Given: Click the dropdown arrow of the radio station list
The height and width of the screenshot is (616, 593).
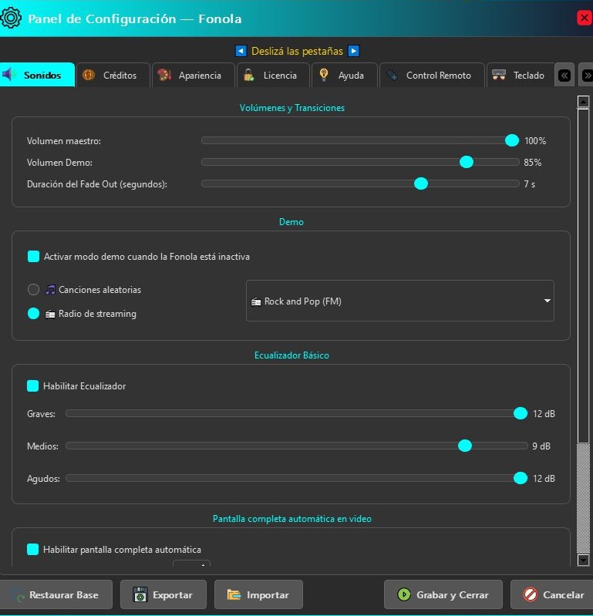Looking at the screenshot, I should pyautogui.click(x=547, y=301).
